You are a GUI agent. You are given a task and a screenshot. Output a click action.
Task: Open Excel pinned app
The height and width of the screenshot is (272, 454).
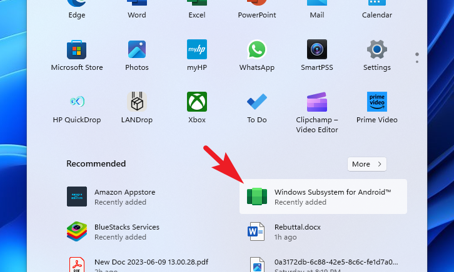tap(197, 9)
